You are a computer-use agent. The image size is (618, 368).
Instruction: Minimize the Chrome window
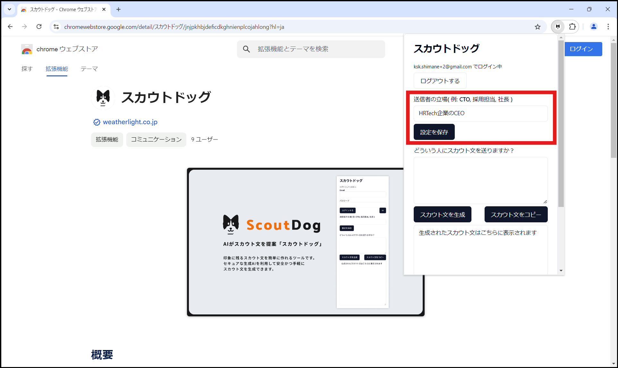[x=571, y=9]
